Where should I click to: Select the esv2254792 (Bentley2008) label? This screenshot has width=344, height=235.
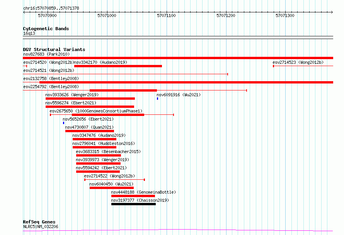(x=51, y=87)
